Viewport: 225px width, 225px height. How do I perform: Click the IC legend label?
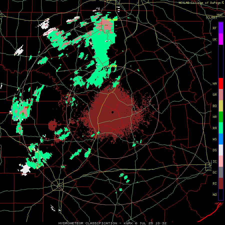(x=214, y=161)
